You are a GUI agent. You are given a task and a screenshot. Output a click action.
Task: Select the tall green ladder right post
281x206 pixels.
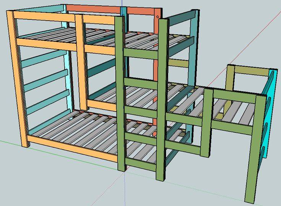(163, 99)
